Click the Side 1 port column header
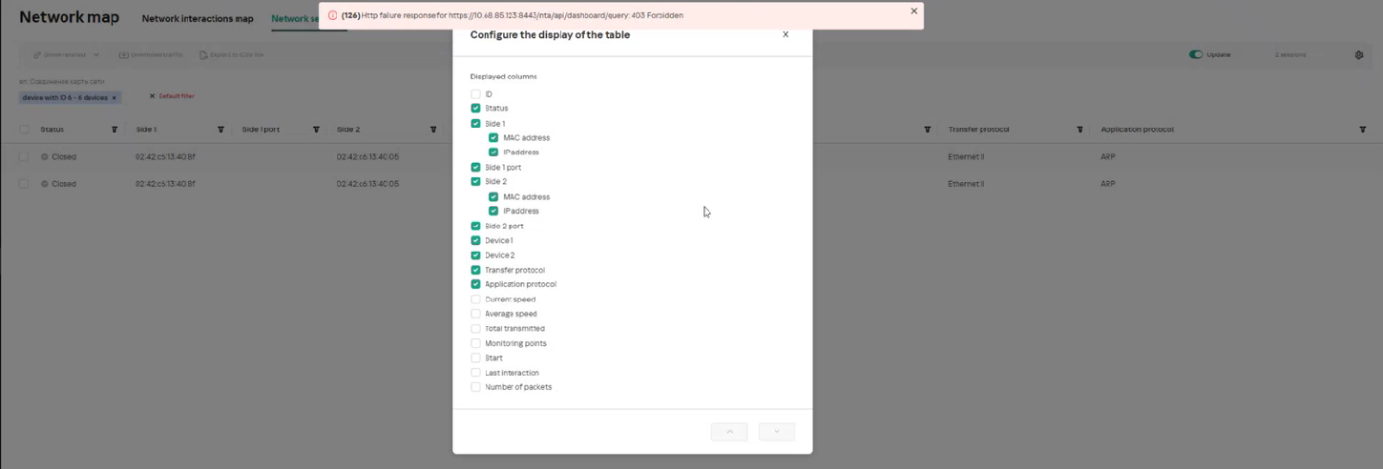 pyautogui.click(x=262, y=130)
